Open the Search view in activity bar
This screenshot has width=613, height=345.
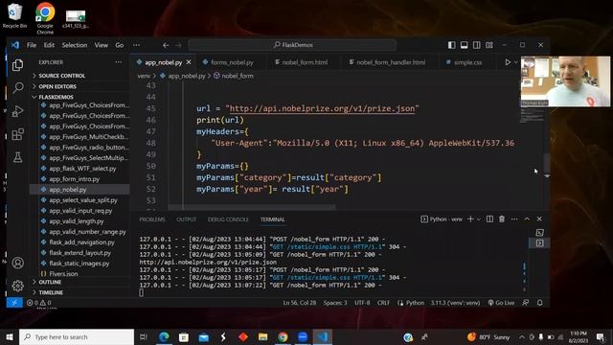[x=17, y=87]
